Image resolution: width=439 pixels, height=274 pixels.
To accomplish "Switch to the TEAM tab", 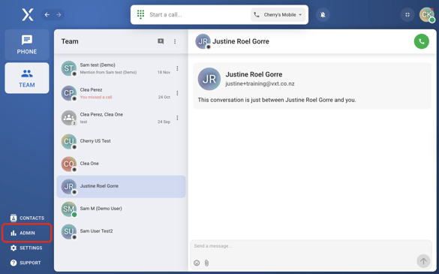I will 27,78.
